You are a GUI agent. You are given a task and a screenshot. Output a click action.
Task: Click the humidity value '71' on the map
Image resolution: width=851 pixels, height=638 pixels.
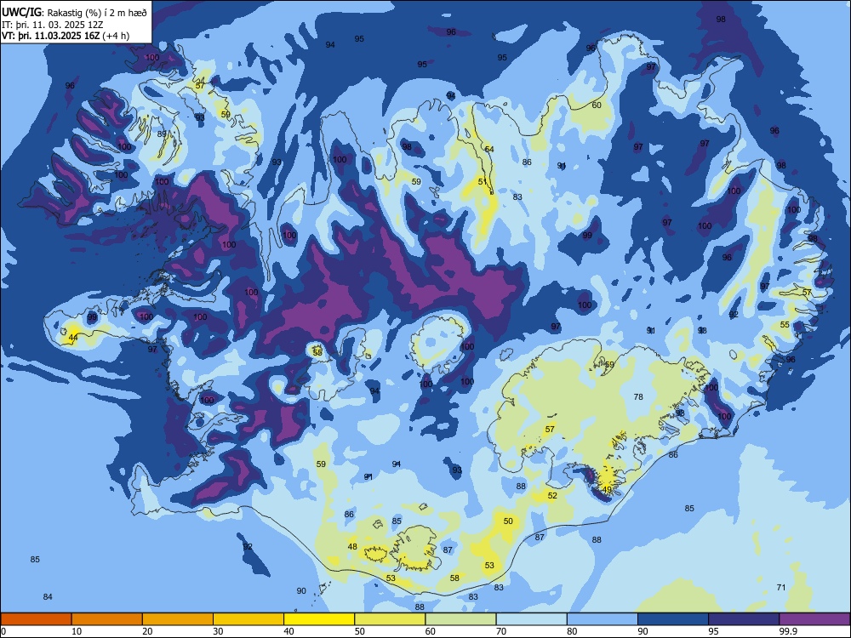coord(781,587)
